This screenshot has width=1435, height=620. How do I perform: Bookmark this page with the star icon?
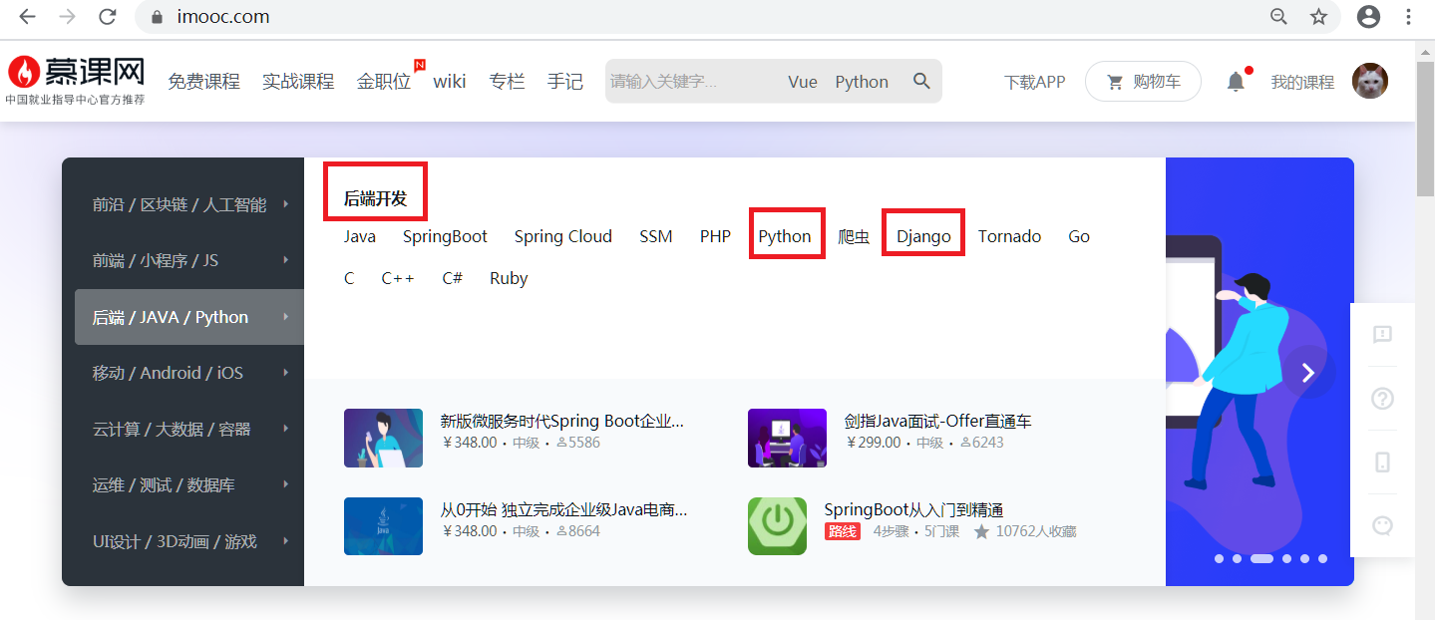click(1318, 16)
